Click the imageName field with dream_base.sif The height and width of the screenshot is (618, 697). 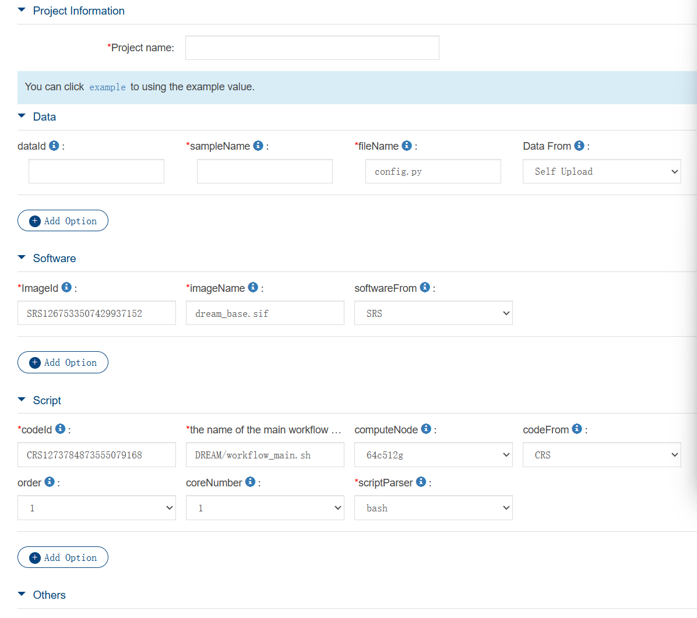pos(265,313)
